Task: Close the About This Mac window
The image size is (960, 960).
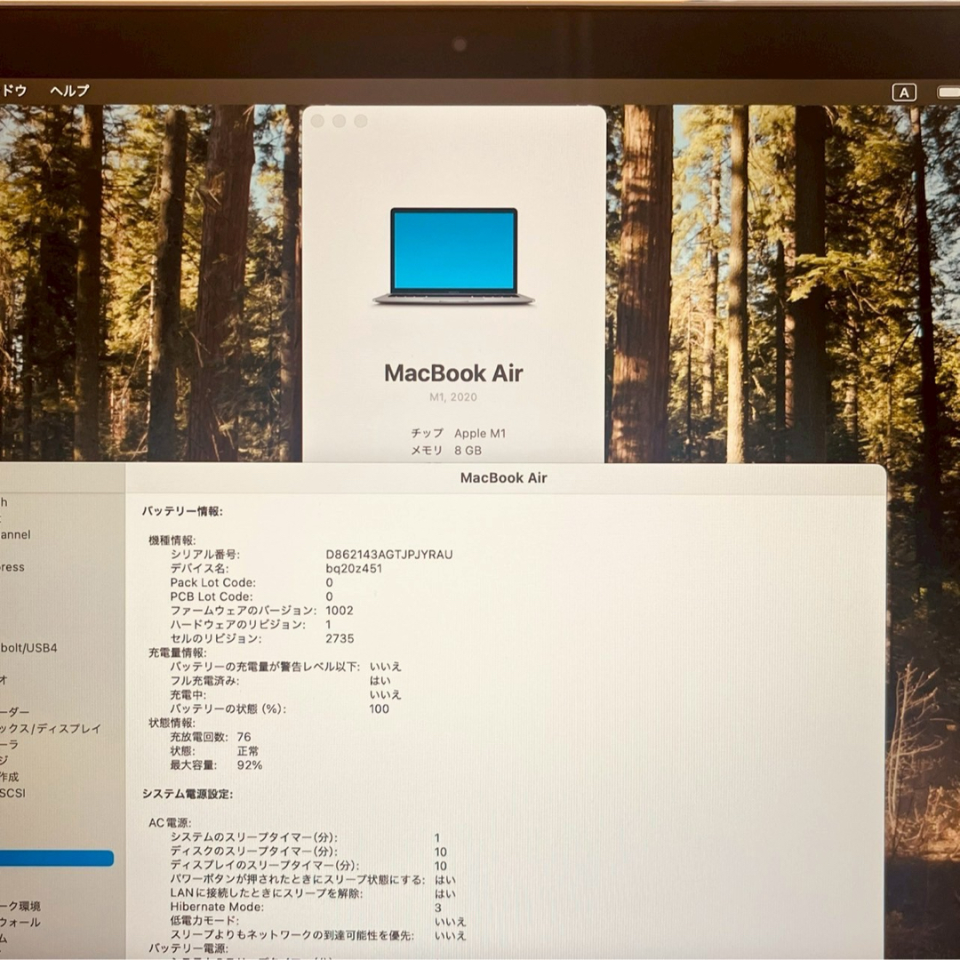Action: pyautogui.click(x=317, y=121)
